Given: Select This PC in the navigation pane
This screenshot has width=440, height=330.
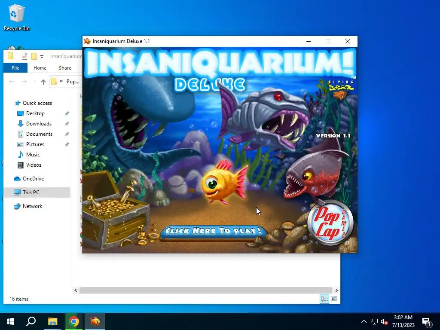Looking at the screenshot, I should pyautogui.click(x=31, y=192).
